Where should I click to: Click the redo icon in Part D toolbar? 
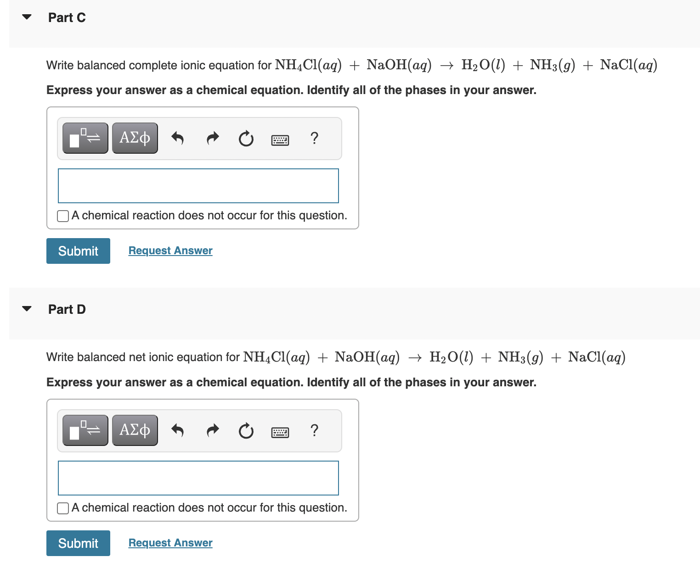pyautogui.click(x=212, y=431)
